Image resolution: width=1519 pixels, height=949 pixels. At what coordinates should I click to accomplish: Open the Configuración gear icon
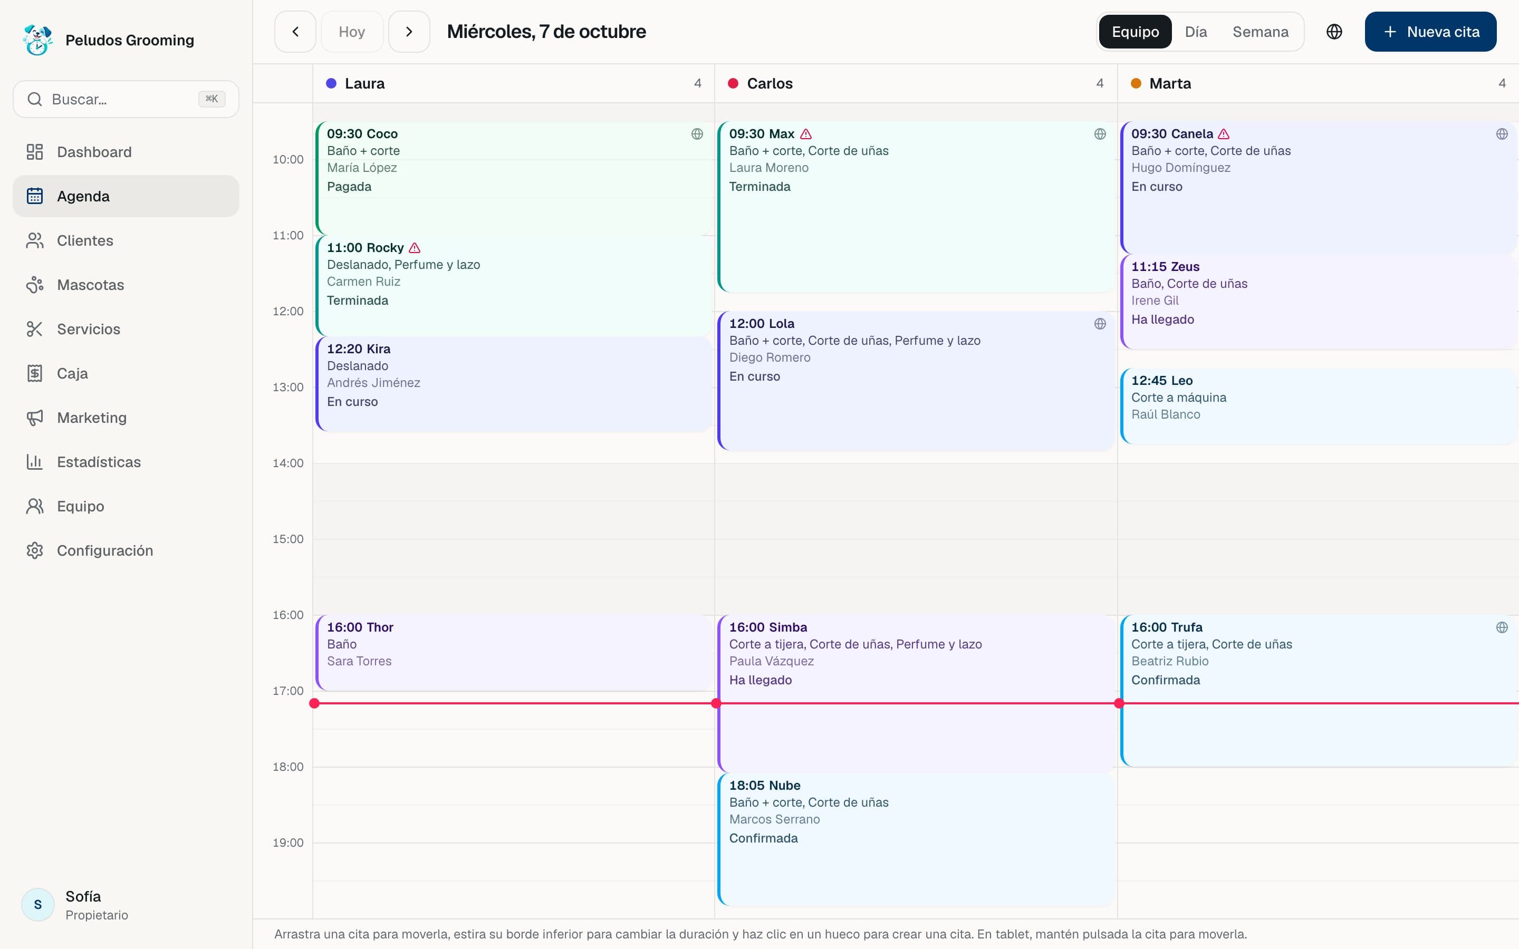[x=34, y=550]
